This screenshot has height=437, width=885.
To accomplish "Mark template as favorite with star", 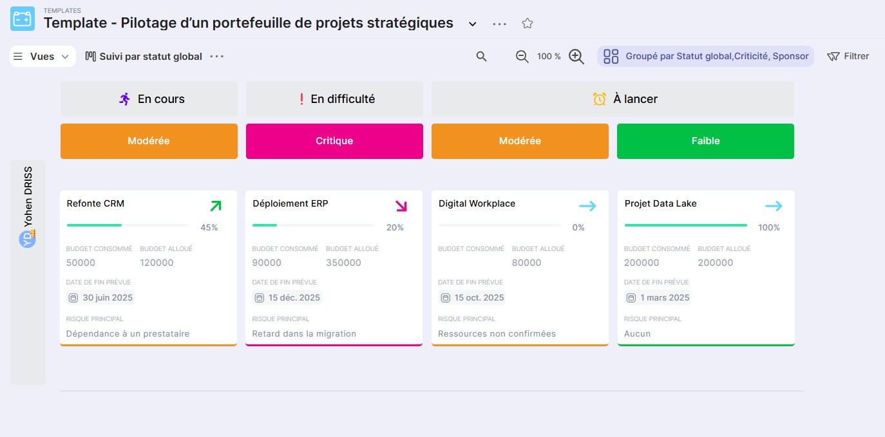I will click(x=528, y=24).
